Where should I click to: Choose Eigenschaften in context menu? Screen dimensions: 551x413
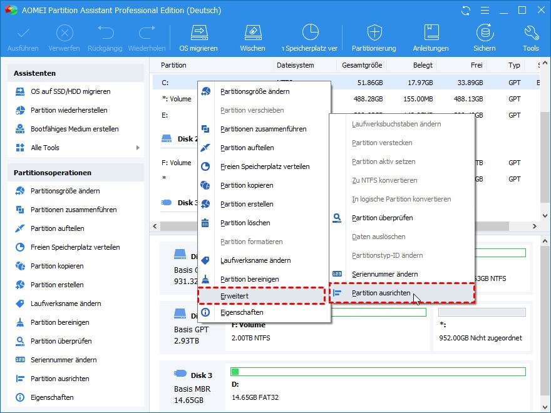click(x=264, y=312)
